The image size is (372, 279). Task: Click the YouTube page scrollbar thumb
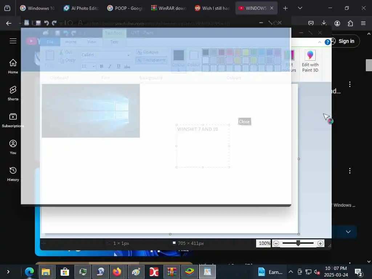(x=369, y=65)
